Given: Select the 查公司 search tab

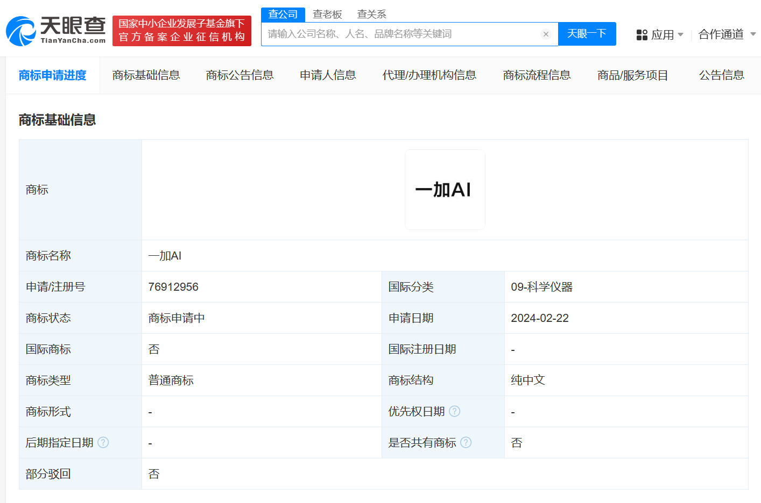Looking at the screenshot, I should (x=283, y=15).
